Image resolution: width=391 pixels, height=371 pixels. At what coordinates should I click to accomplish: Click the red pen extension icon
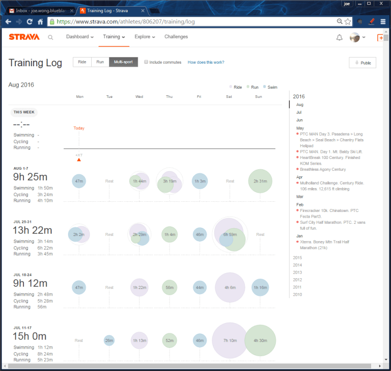tap(372, 22)
